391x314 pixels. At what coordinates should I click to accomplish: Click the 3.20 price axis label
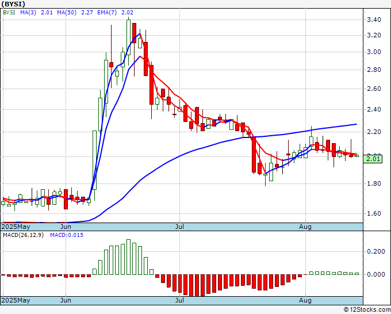coord(374,36)
